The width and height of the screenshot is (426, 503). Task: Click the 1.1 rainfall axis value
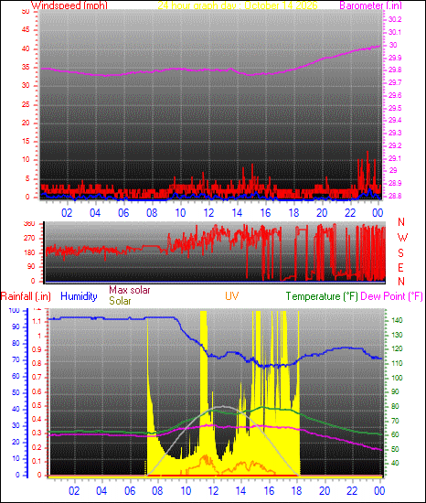tap(37, 321)
